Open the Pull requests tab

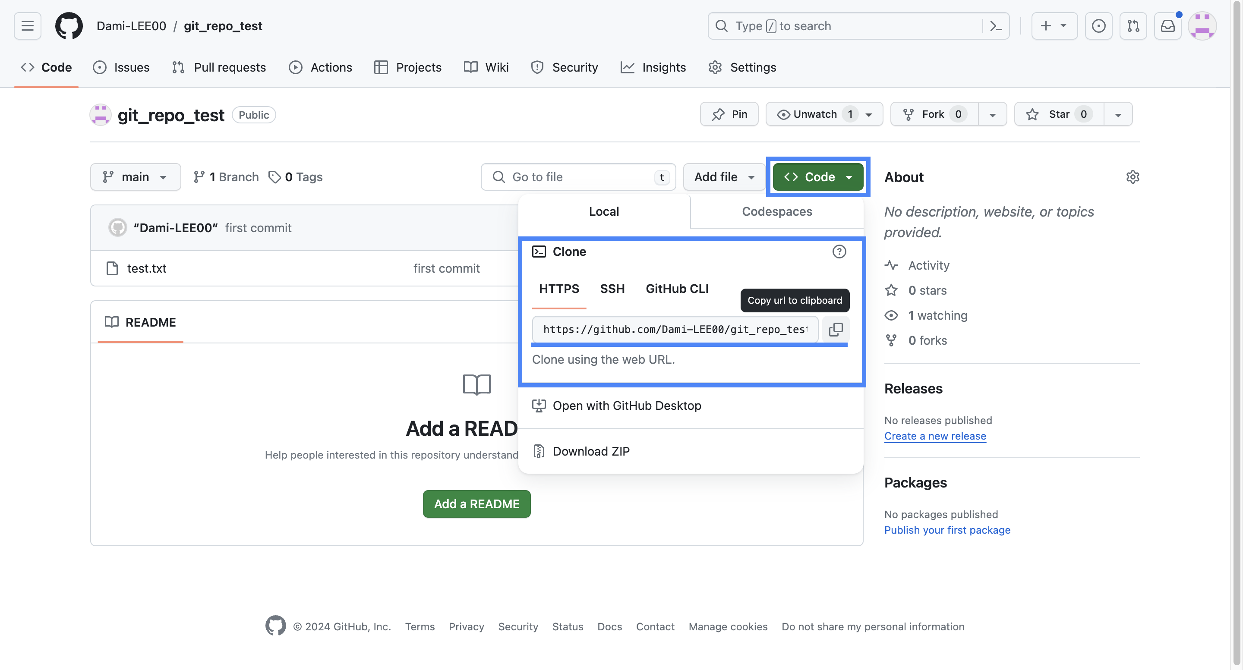coord(218,67)
